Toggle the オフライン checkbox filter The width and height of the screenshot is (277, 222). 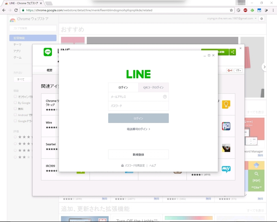click(x=15, y=96)
